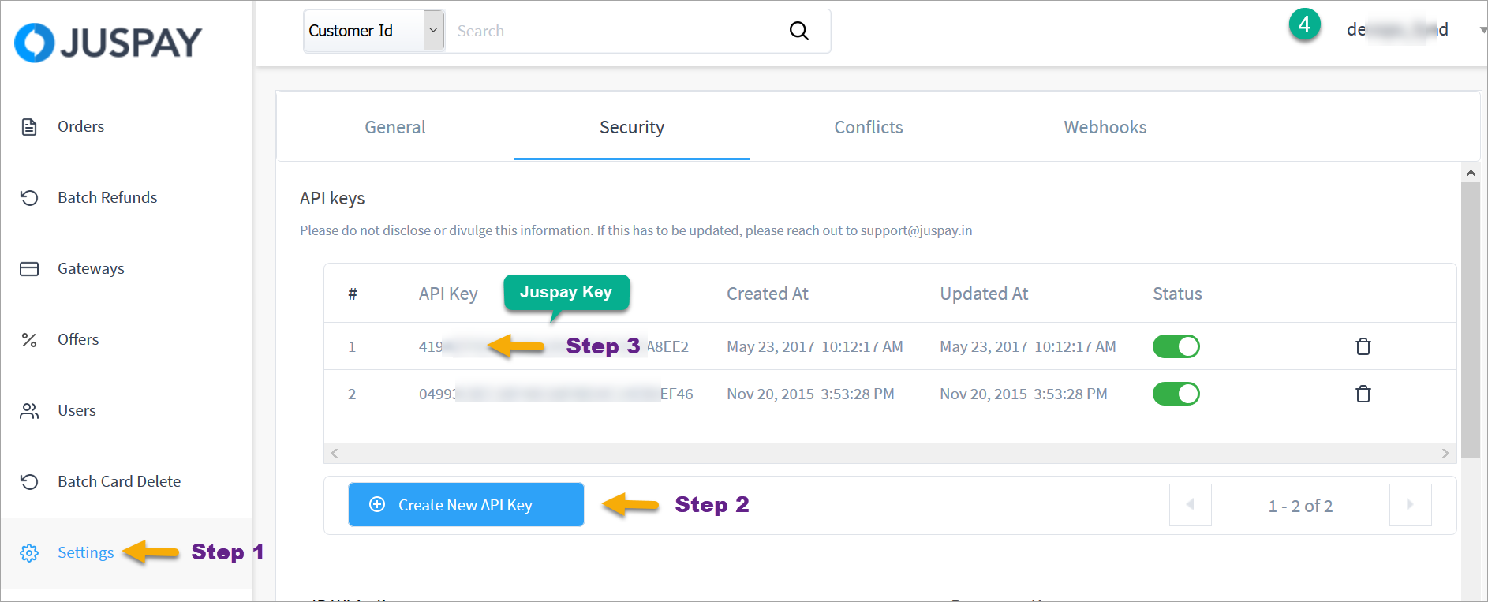Click the Users people icon
1488x602 pixels.
click(x=29, y=411)
